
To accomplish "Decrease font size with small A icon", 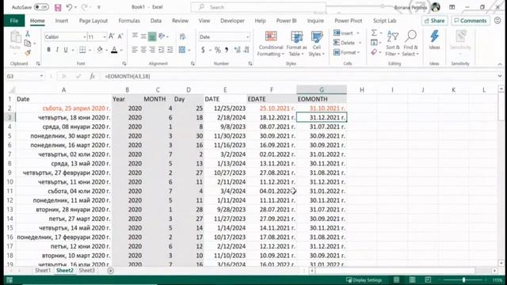I will click(120, 36).
